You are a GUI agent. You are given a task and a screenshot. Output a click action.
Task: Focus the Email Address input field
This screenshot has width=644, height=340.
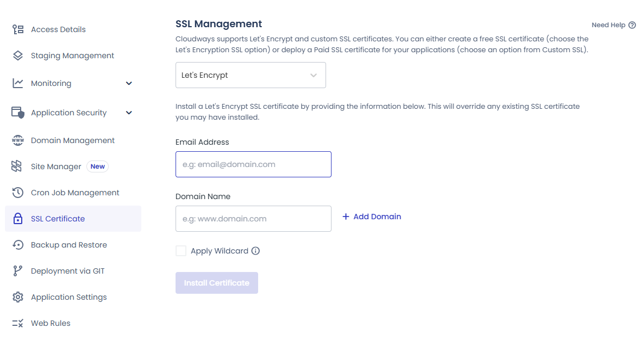[x=253, y=164]
